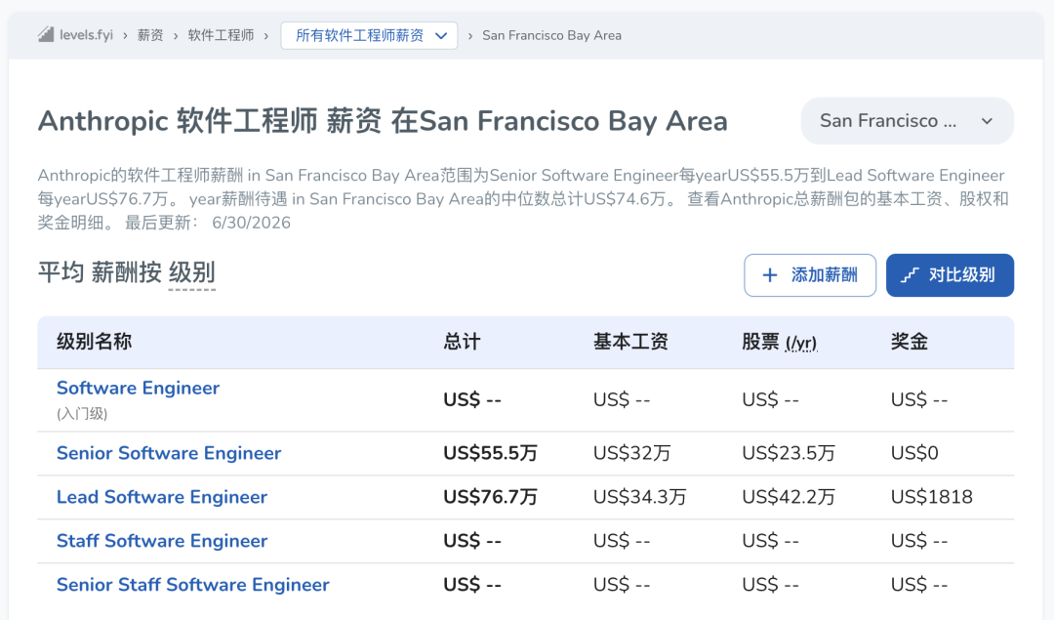1054x620 pixels.
Task: Click the US$34.3万 base salary cell
Action: [x=639, y=497]
